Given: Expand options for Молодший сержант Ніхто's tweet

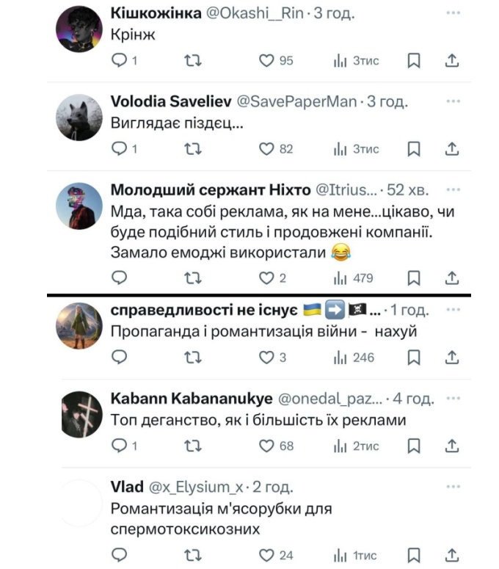Looking at the screenshot, I should [x=453, y=190].
